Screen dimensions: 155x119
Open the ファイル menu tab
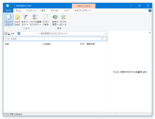8,10
